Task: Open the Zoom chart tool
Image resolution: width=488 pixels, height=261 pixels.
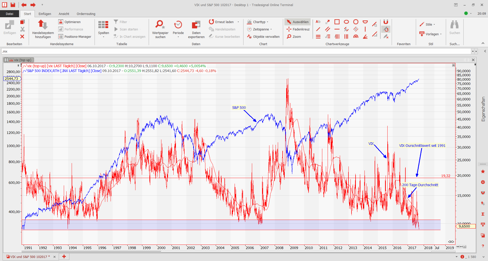Action: 294,37
